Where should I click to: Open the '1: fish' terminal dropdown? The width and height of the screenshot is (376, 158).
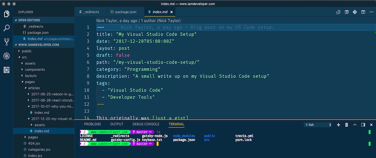pos(318,125)
